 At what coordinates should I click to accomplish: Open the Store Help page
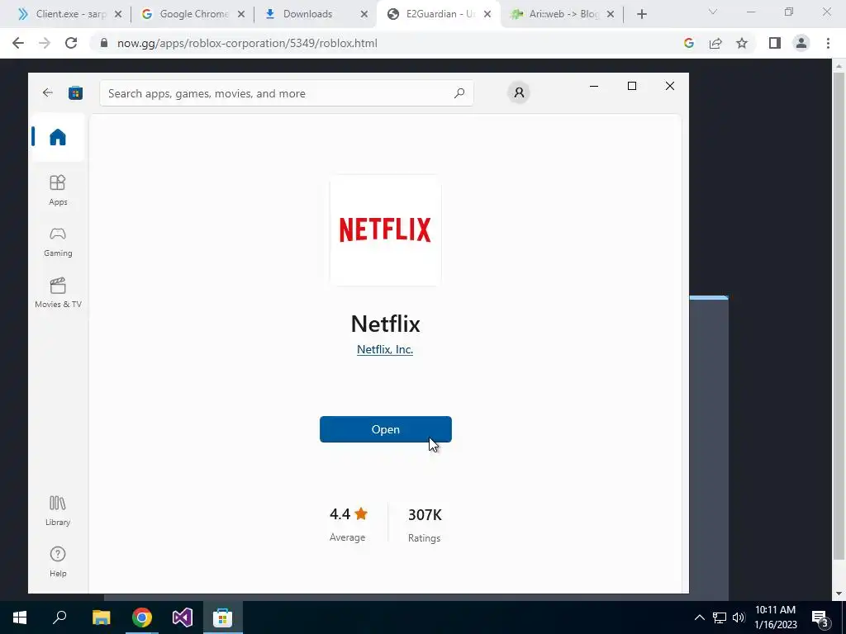click(58, 561)
